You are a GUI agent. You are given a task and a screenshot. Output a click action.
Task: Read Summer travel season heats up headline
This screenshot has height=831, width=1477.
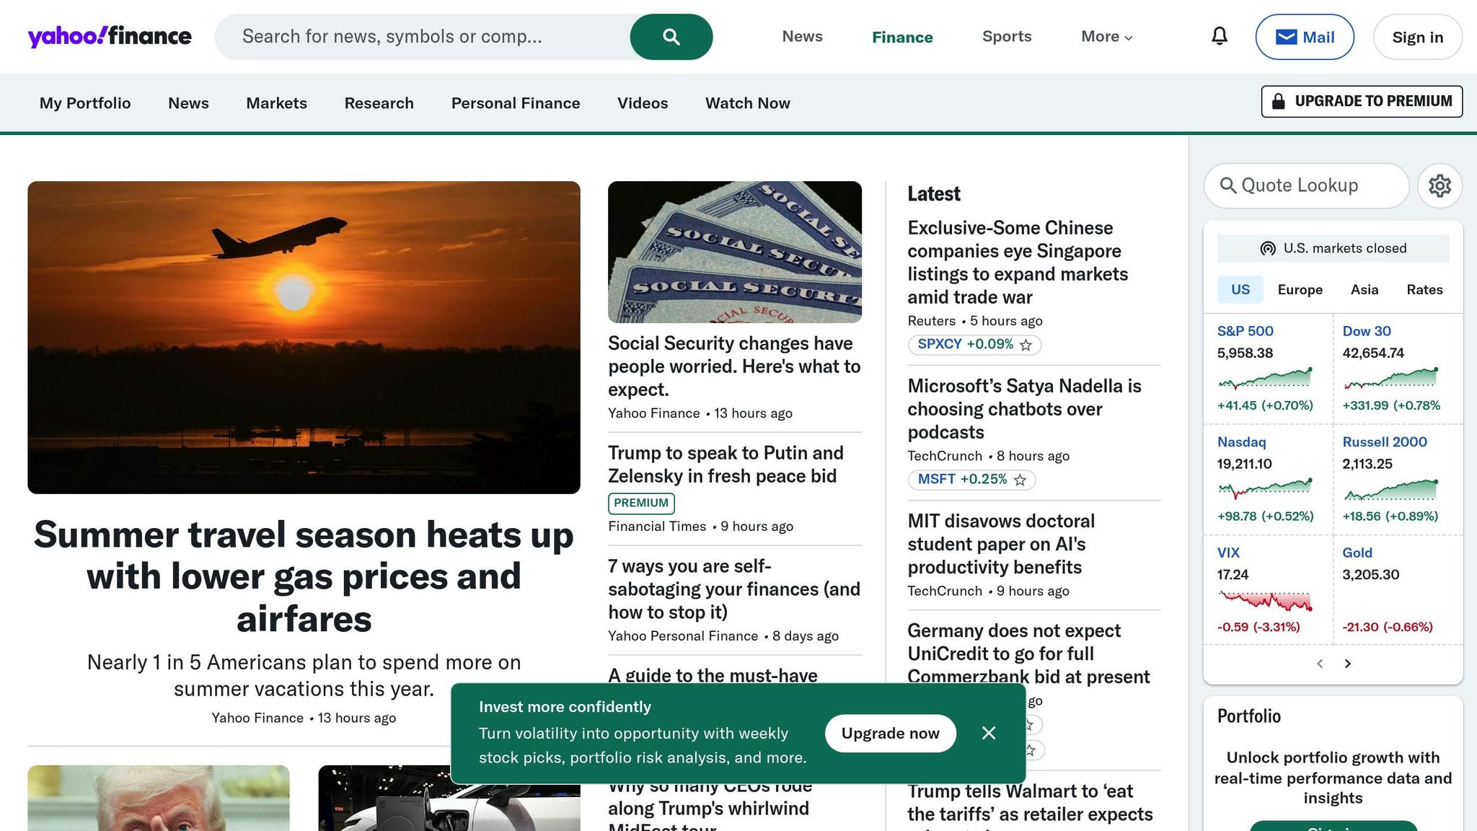point(304,576)
